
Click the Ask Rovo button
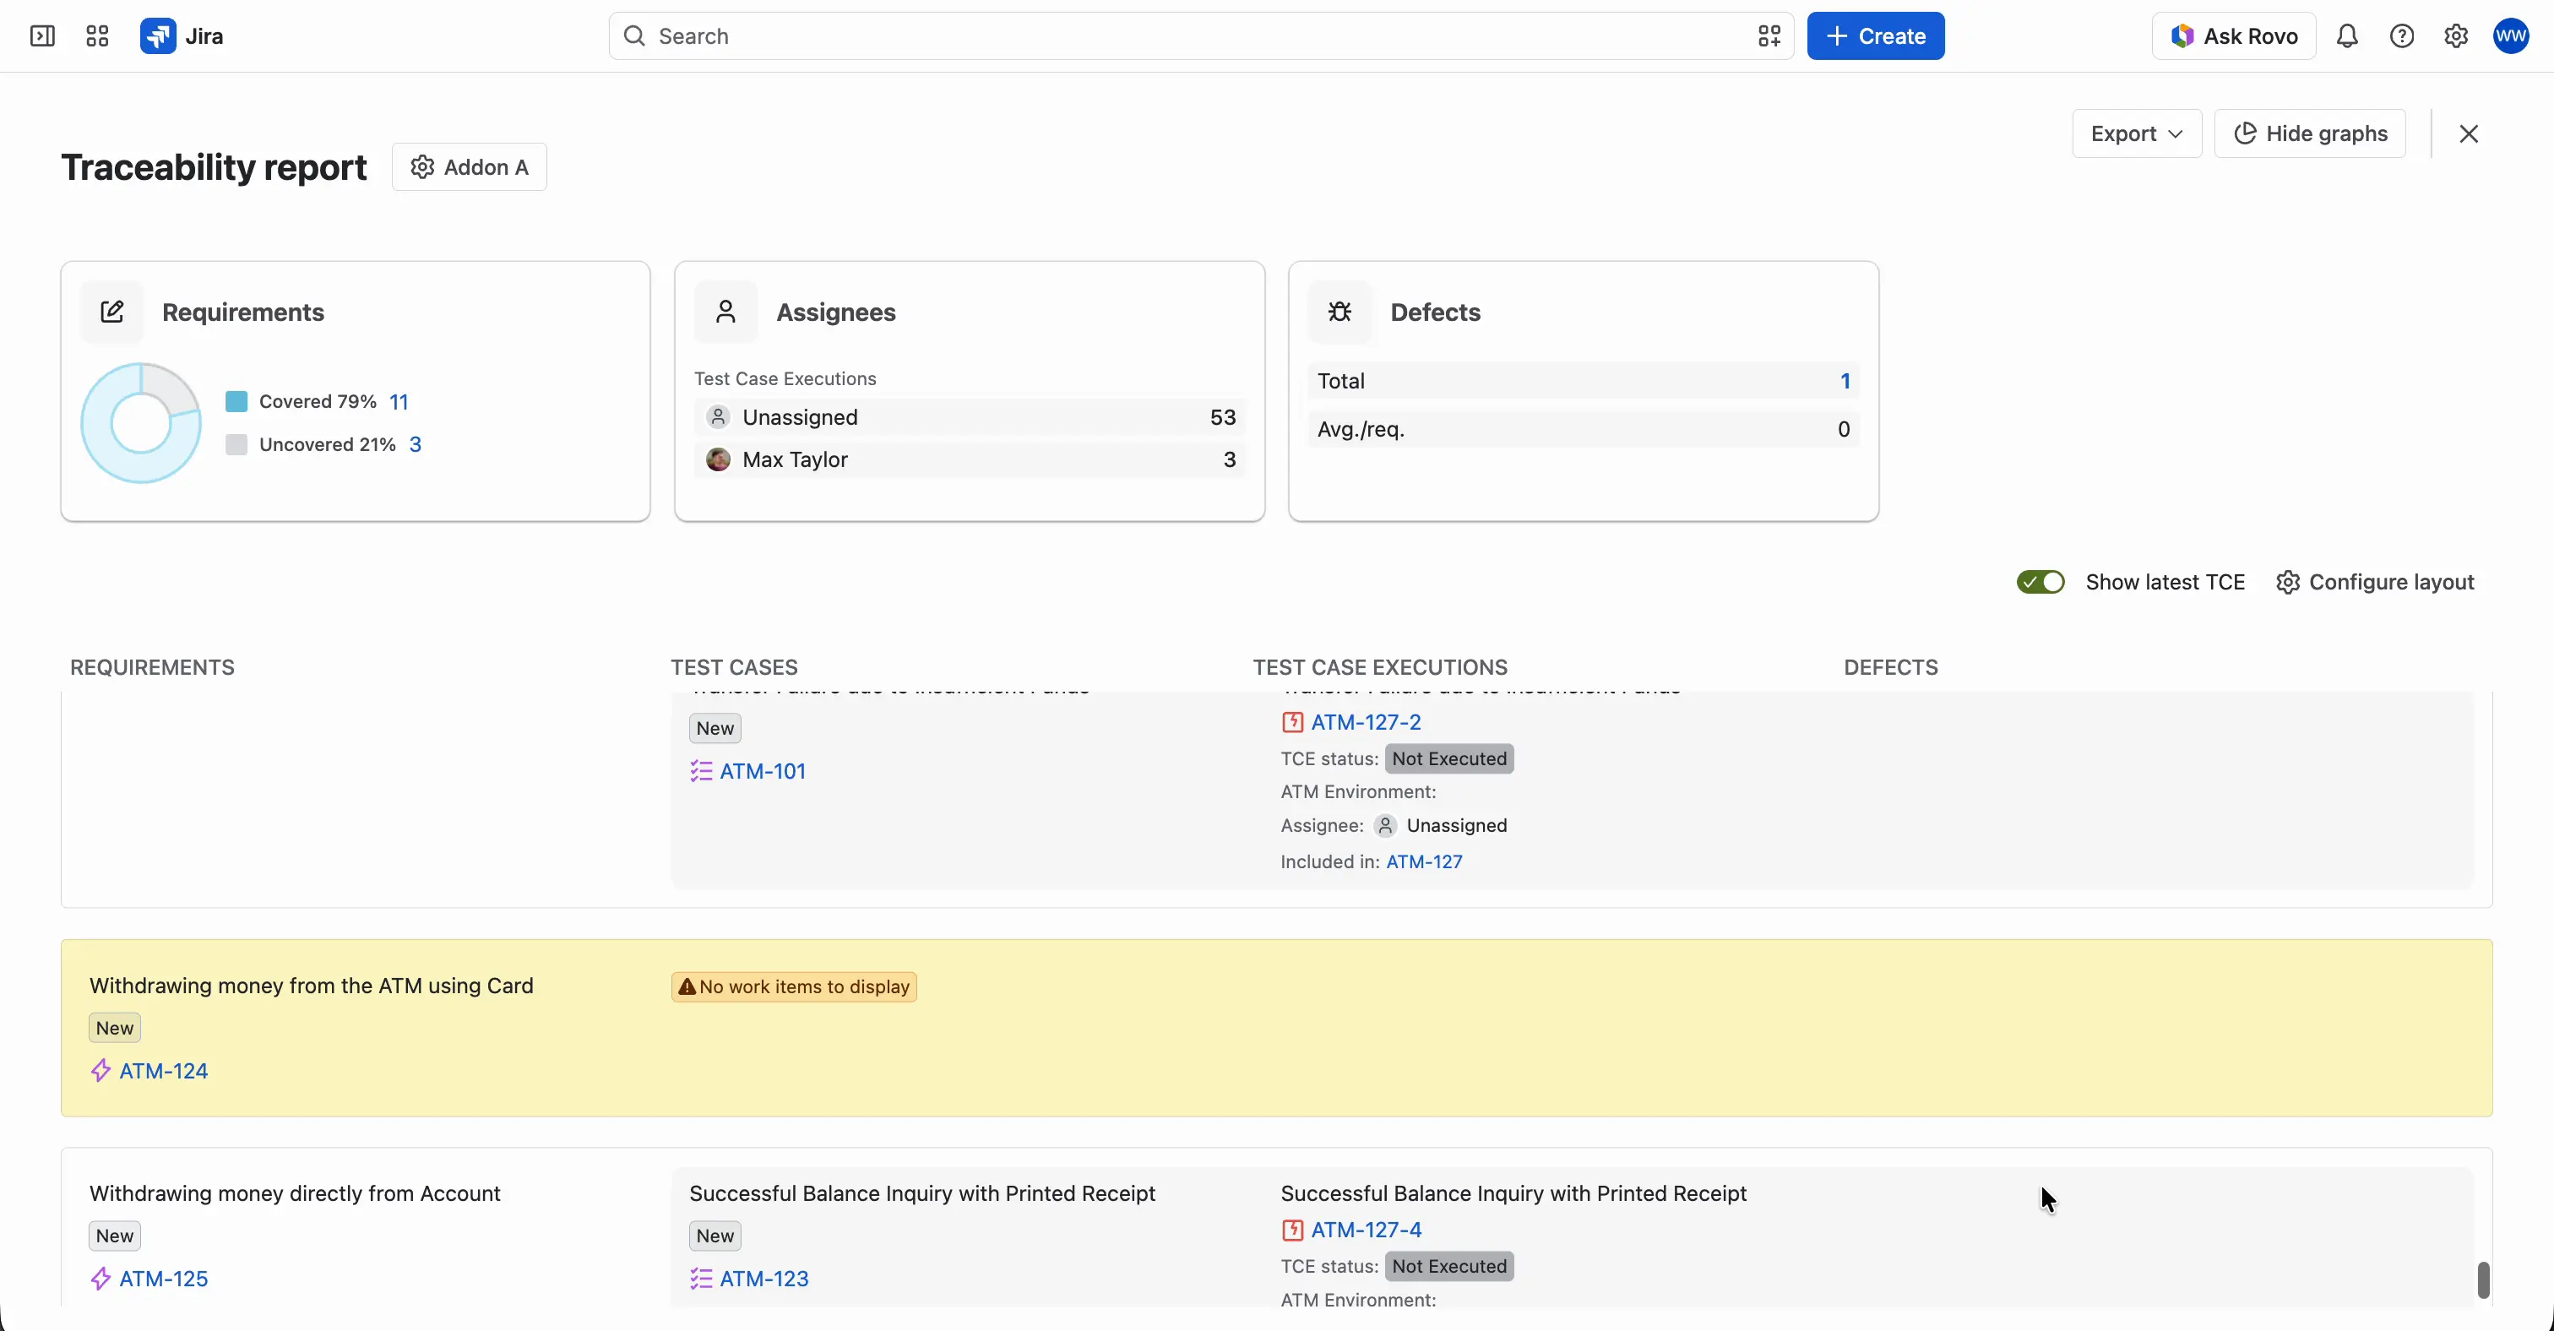2234,36
